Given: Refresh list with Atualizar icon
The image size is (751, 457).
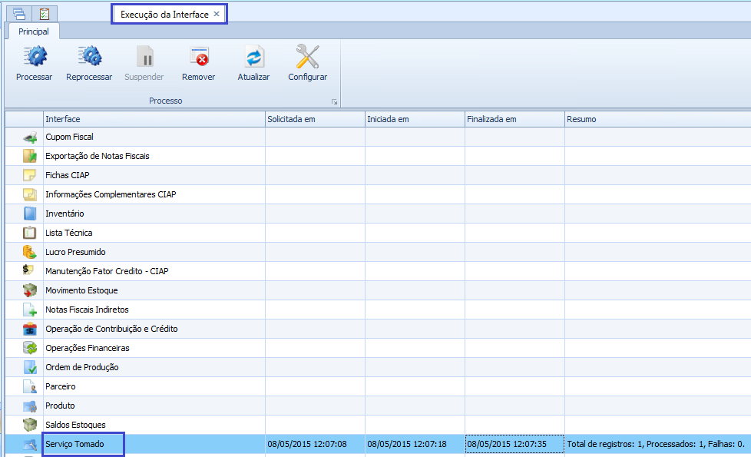Looking at the screenshot, I should (253, 58).
